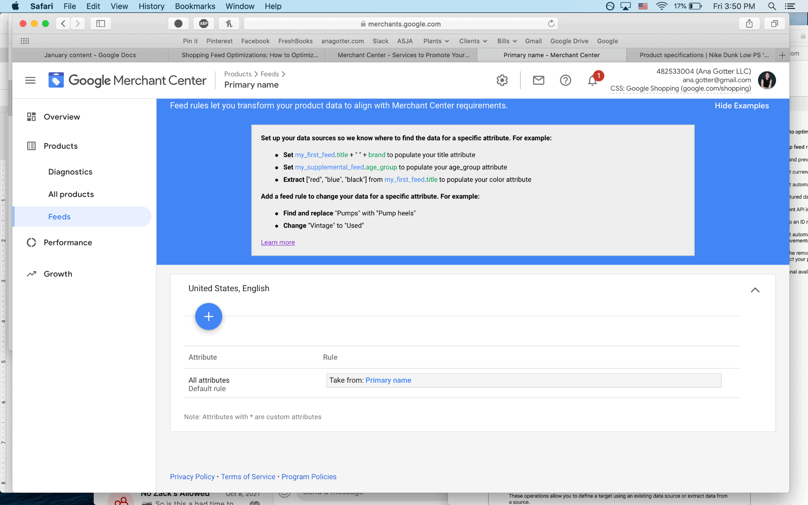Image resolution: width=808 pixels, height=505 pixels.
Task: Toggle the Safari sidebar button
Action: click(x=101, y=24)
